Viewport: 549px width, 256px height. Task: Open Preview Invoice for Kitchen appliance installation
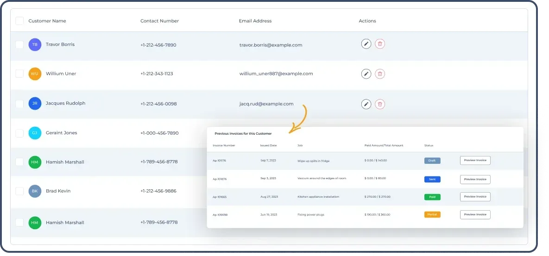475,197
